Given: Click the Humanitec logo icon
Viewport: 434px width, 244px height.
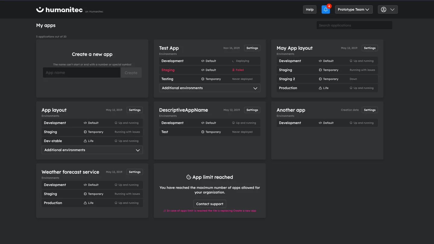Looking at the screenshot, I should (x=39, y=9).
